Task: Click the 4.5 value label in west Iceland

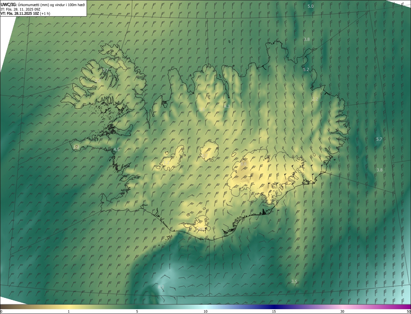Action: pos(116,149)
